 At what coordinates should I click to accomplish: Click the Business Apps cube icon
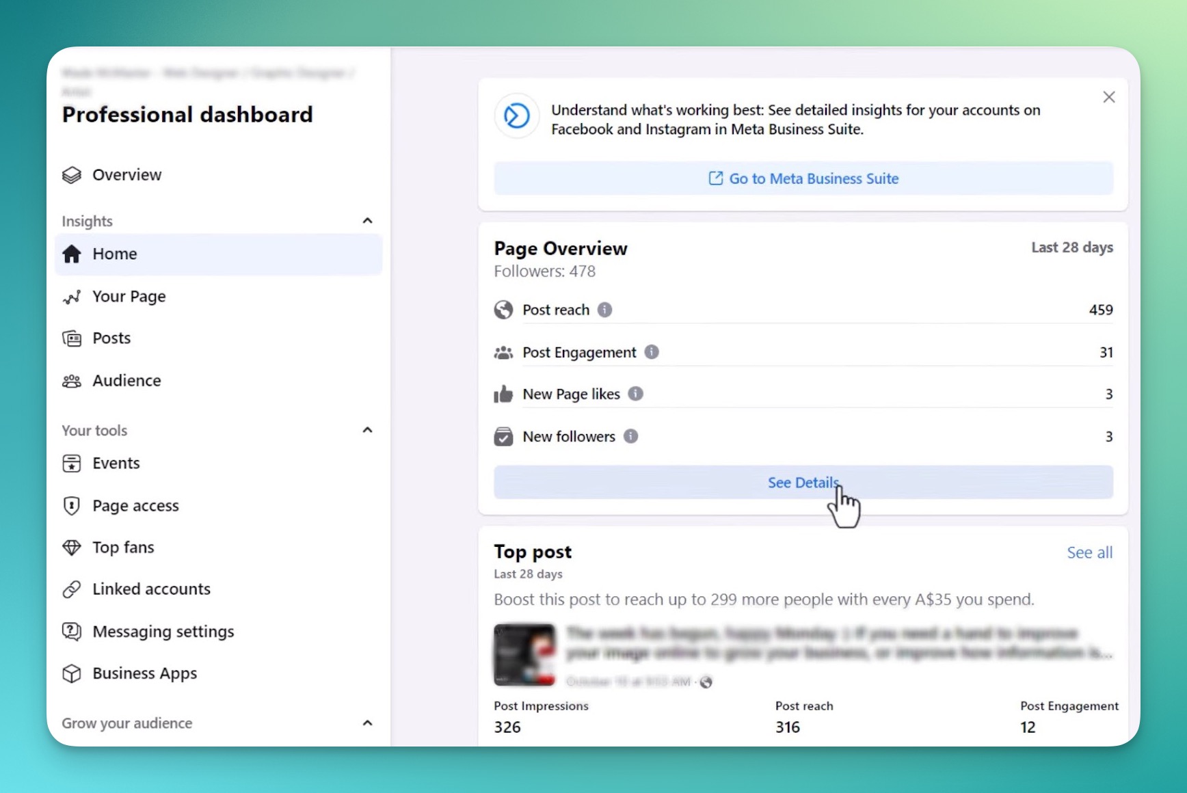click(x=72, y=673)
